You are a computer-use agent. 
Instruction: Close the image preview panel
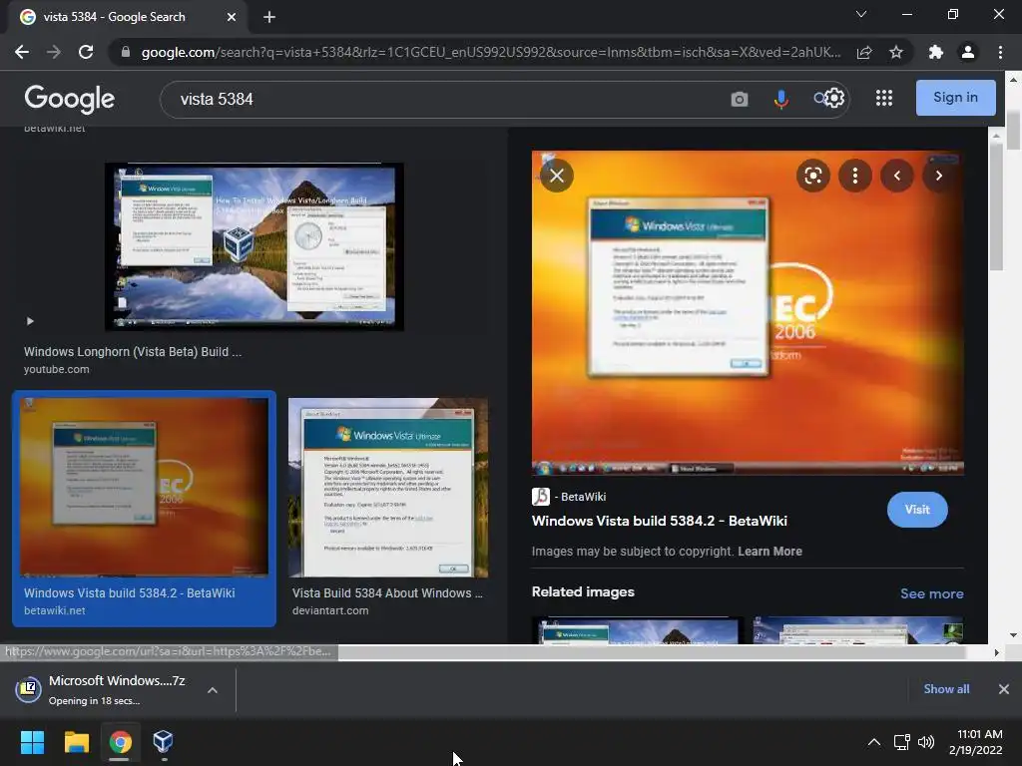(557, 176)
